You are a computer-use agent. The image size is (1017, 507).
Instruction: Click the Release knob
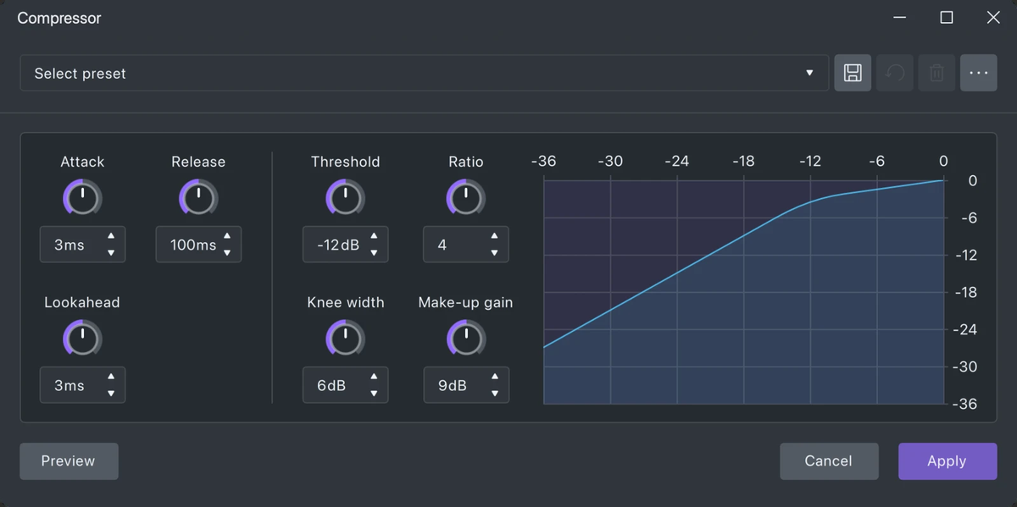tap(198, 199)
